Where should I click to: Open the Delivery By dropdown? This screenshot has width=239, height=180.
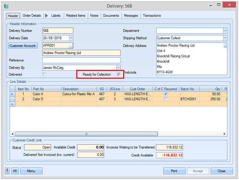click(118, 68)
